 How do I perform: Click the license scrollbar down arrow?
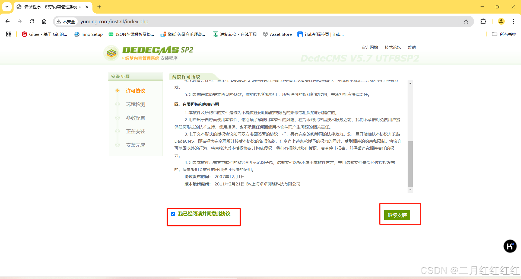(x=410, y=190)
